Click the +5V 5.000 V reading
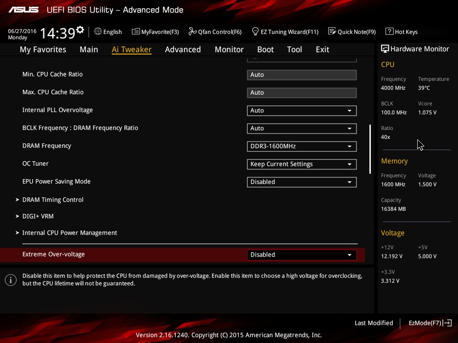The width and height of the screenshot is (458, 343). (427, 256)
